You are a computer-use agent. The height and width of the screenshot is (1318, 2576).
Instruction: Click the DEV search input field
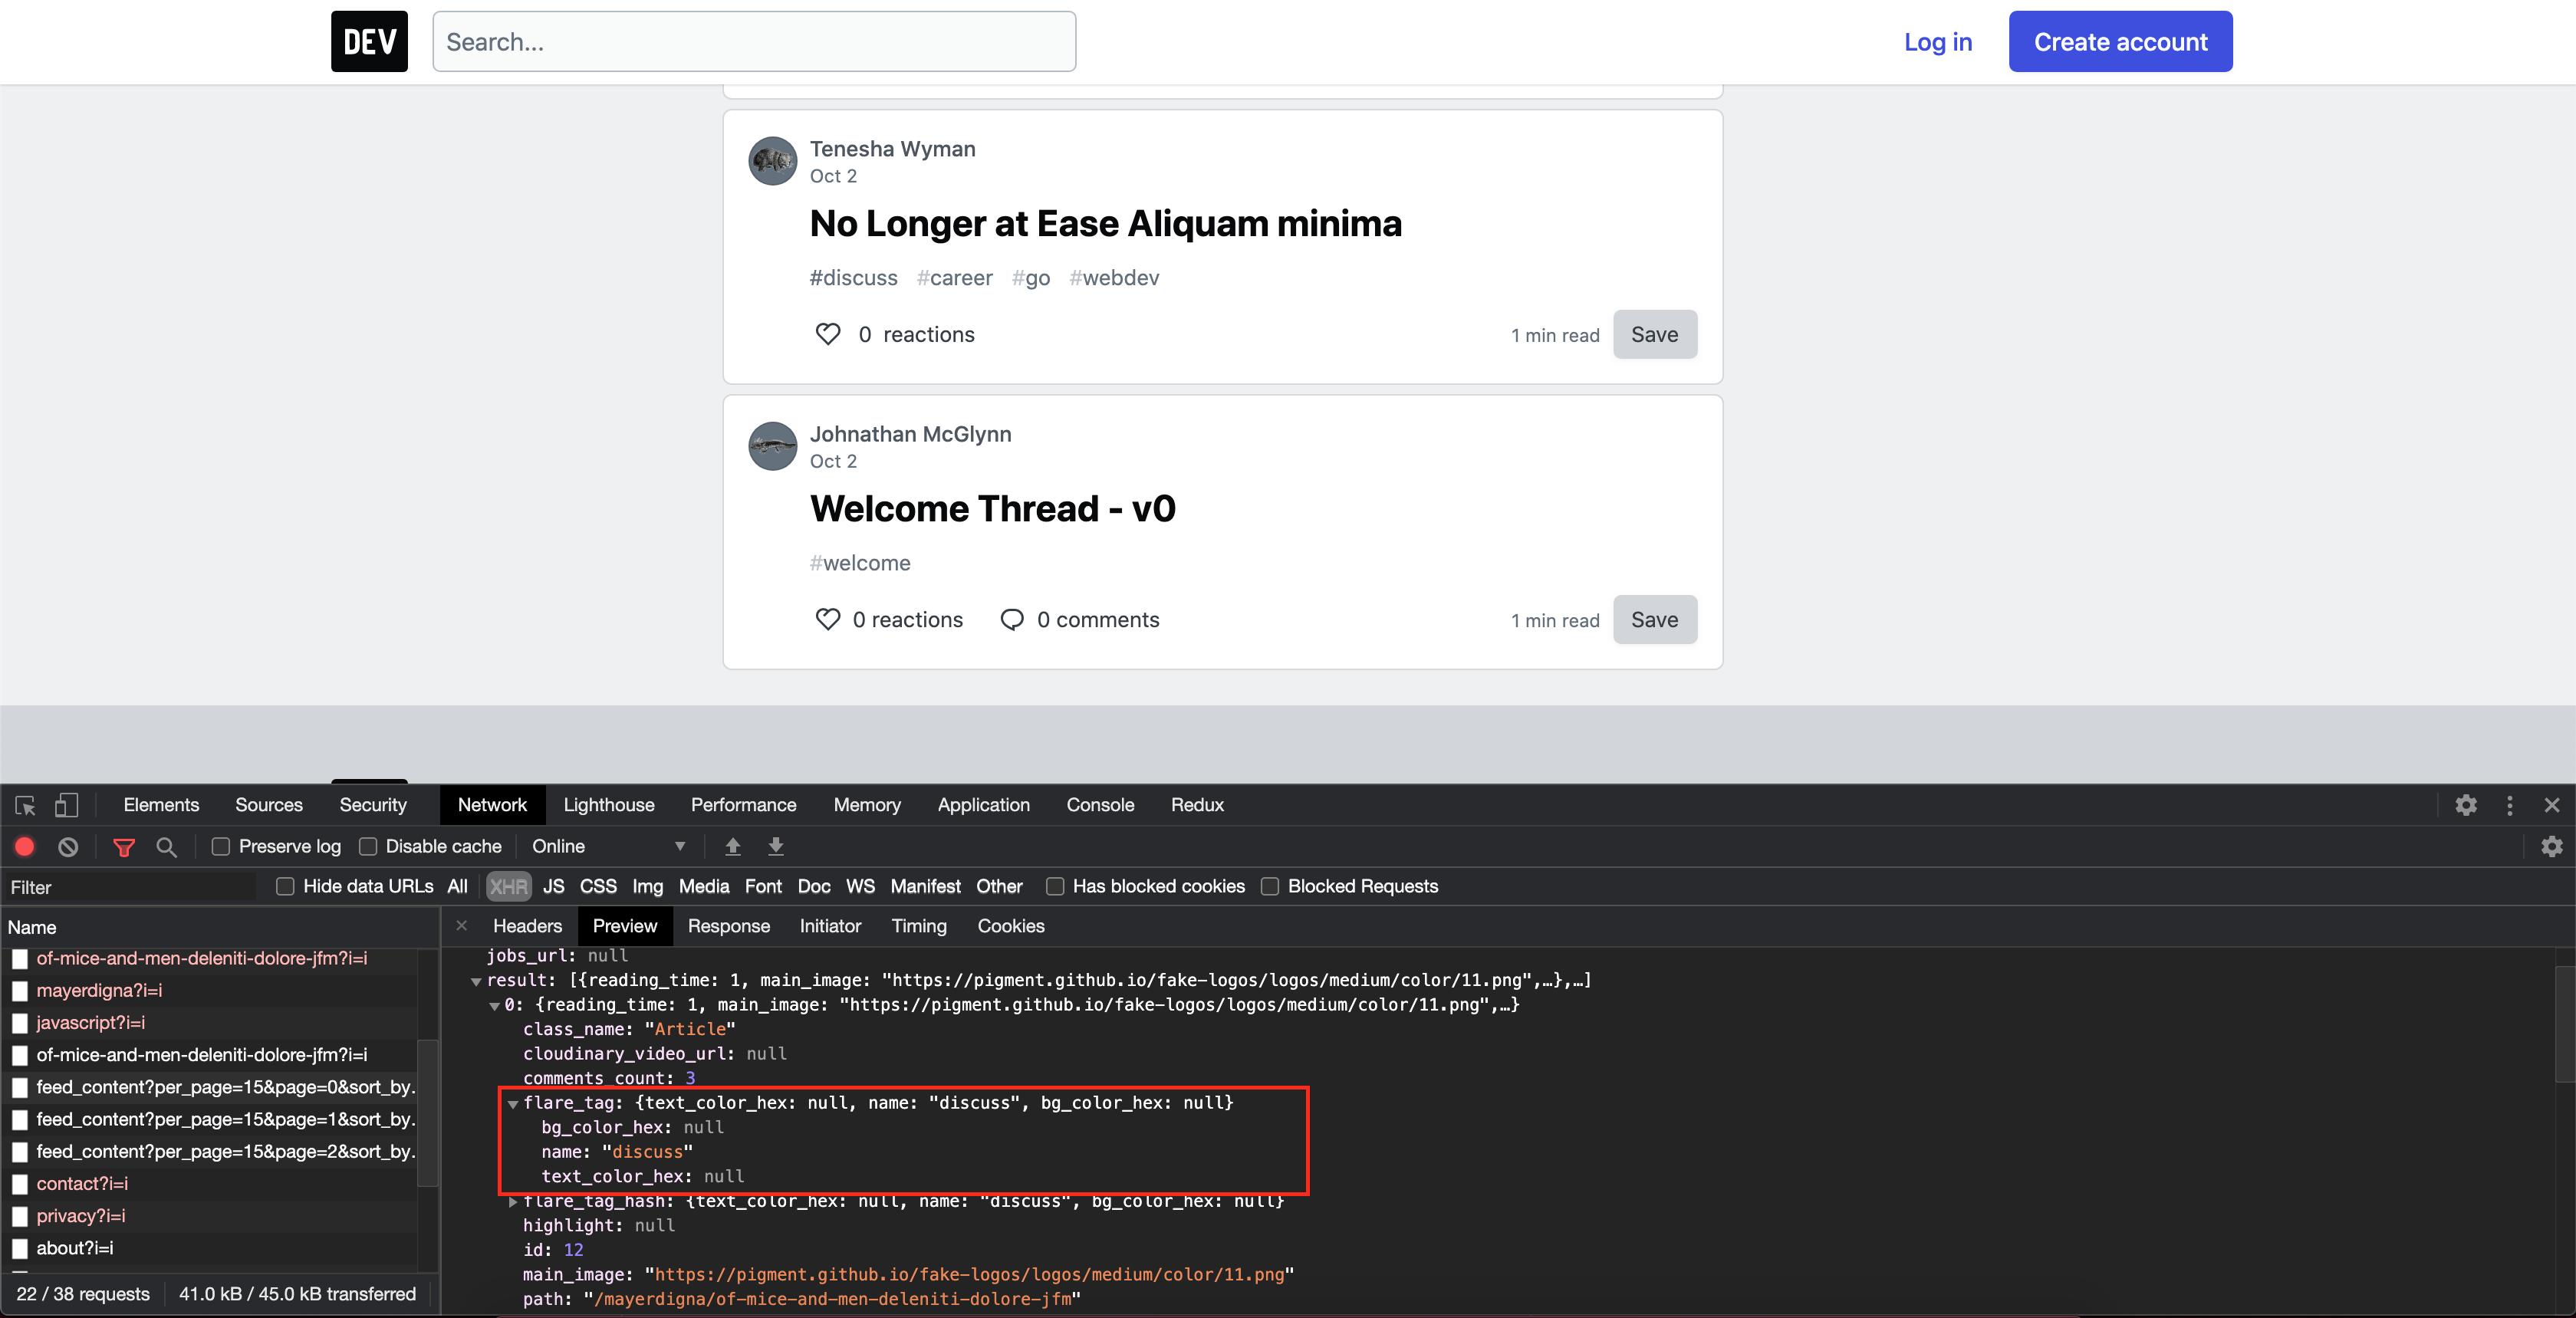(x=754, y=42)
